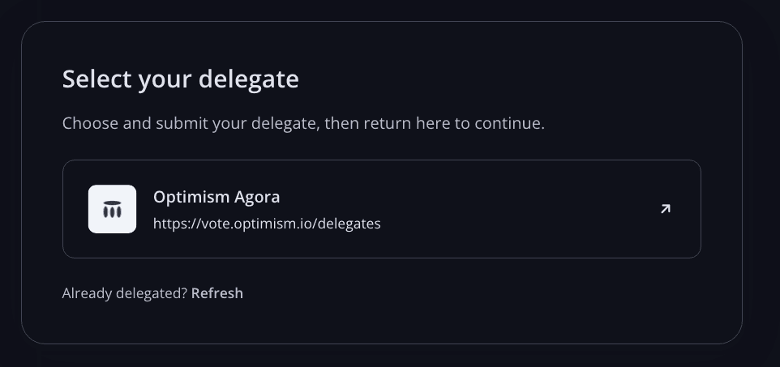This screenshot has height=367, width=780.
Task: Click the "Already delegated?" label text
Action: (x=124, y=293)
